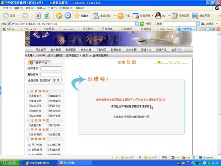
Task: Click the 忘记密码 forgot password link
Action: (x=45, y=81)
